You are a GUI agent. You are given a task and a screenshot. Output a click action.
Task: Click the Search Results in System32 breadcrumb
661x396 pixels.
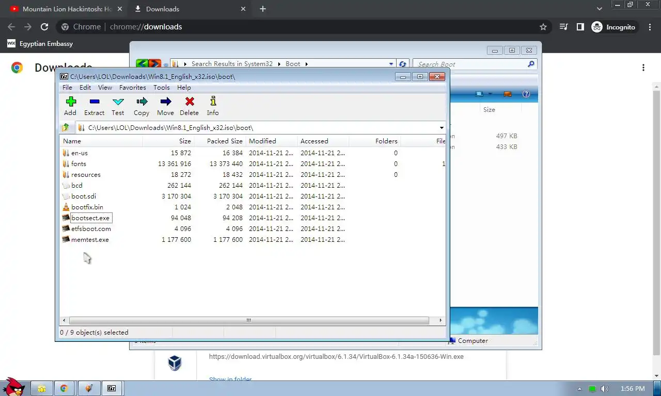coord(232,64)
